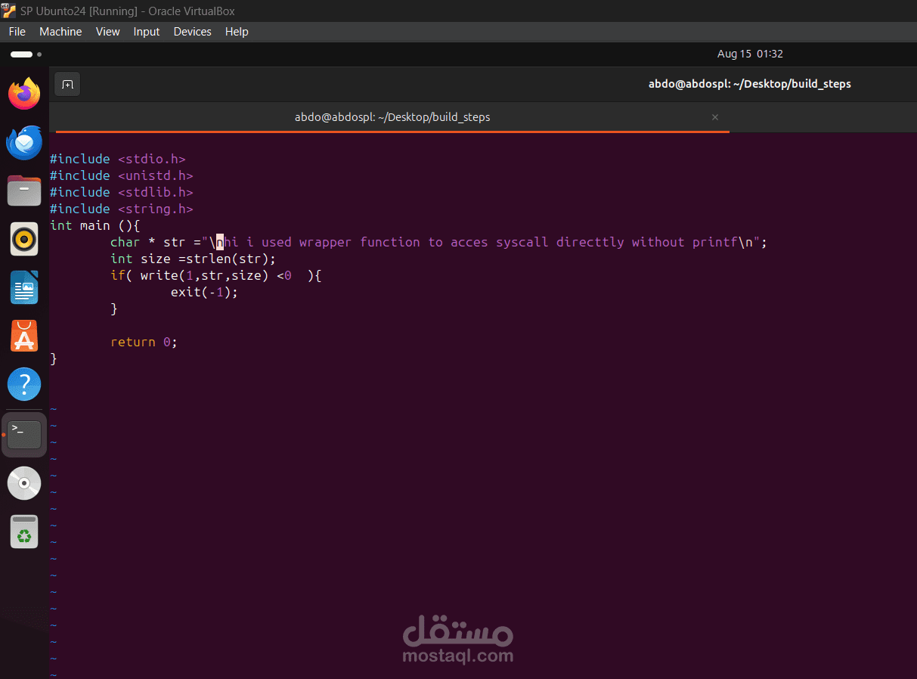Click the write(1,str,size) call
917x679 pixels.
(204, 275)
